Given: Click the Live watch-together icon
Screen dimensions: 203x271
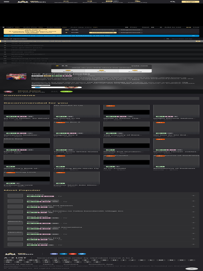Looking at the screenshot, I should click(188, 27).
